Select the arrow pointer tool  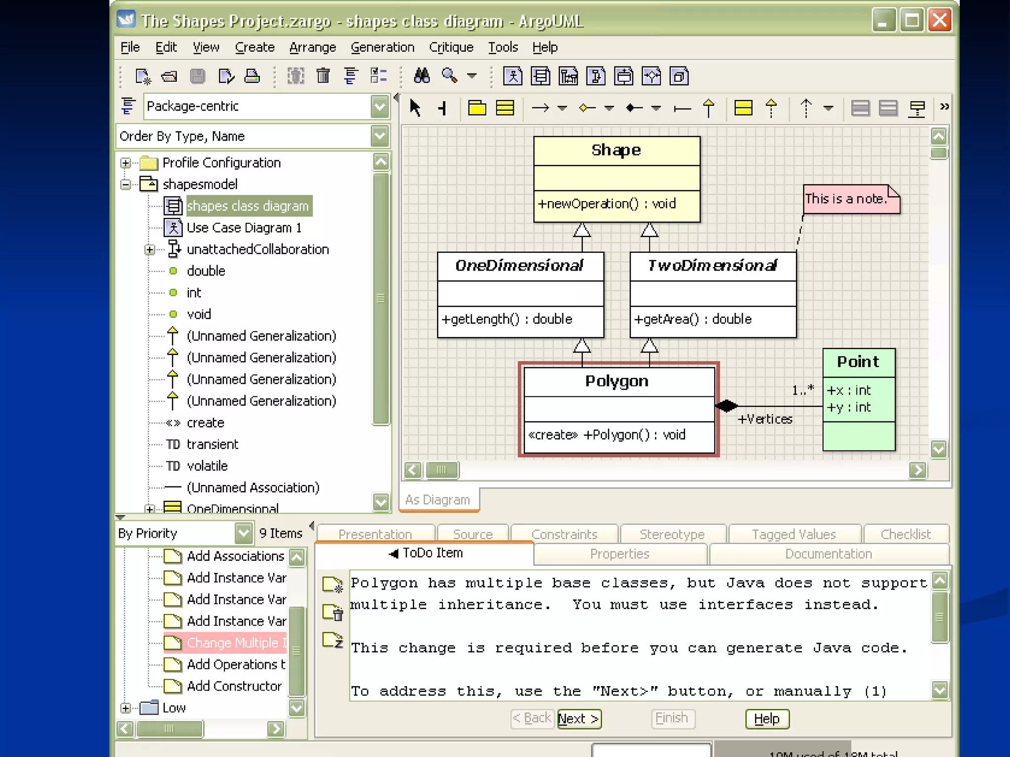click(x=415, y=107)
